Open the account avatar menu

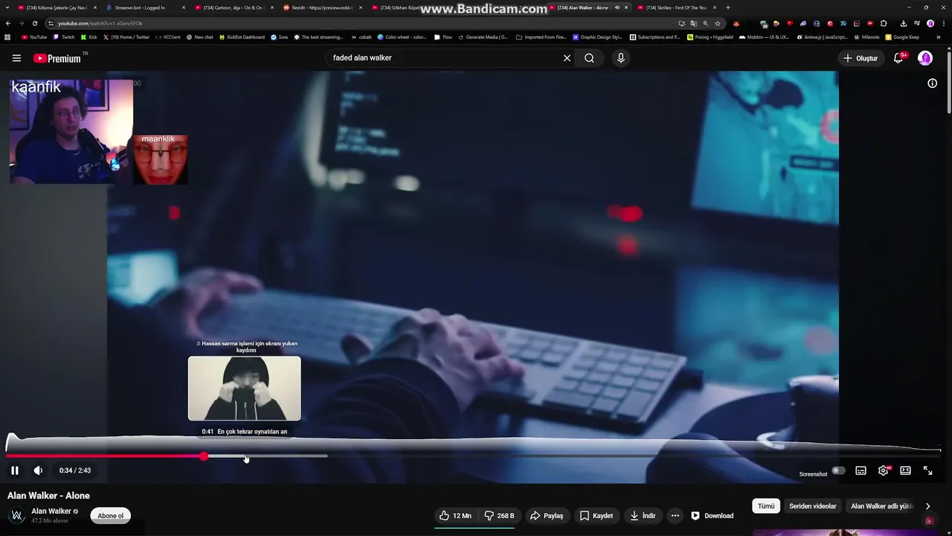(x=925, y=58)
